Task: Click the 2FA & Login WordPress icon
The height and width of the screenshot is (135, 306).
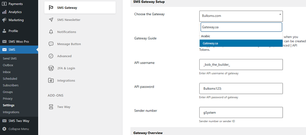Action: coord(51,68)
